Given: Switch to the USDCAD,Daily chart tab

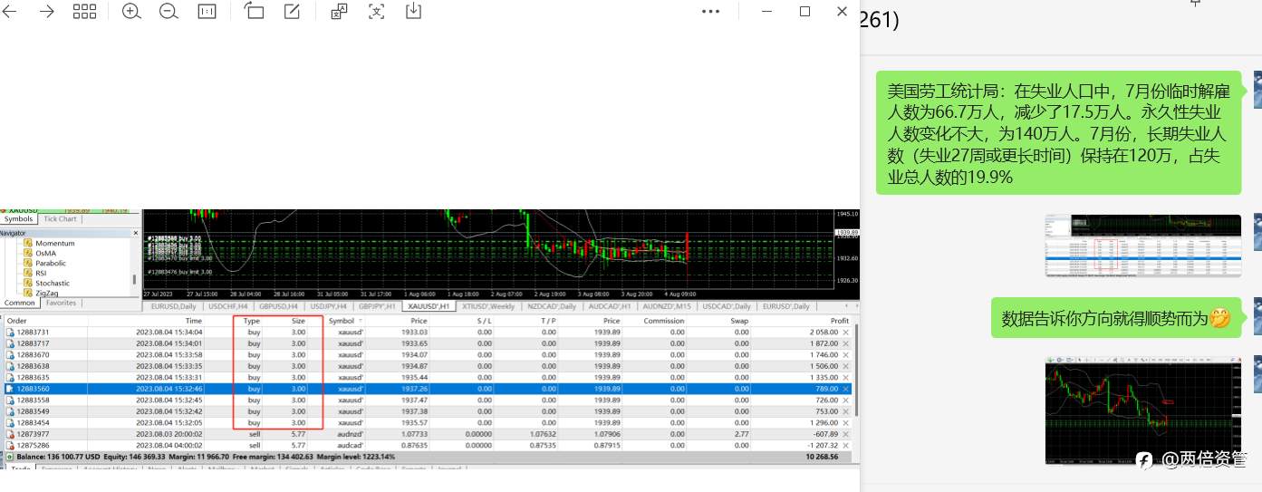Looking at the screenshot, I should click(727, 306).
